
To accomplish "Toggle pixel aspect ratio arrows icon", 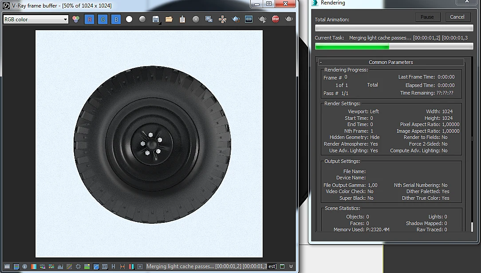I will pos(122,266).
